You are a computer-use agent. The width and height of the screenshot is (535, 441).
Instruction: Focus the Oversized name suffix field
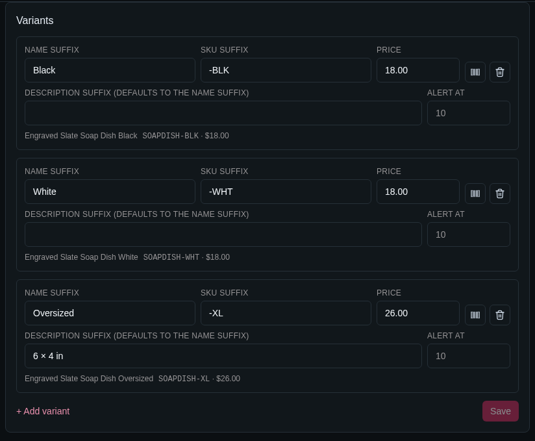[x=110, y=313]
